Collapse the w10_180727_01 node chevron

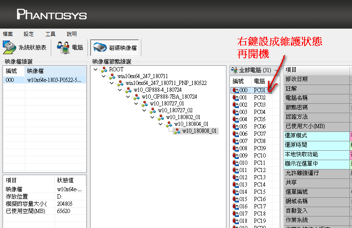(136, 103)
